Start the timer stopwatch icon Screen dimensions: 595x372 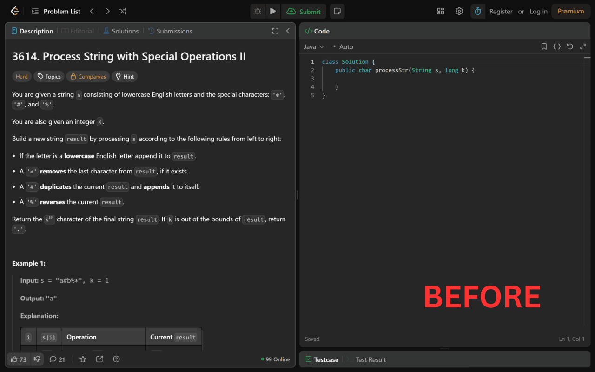(x=477, y=11)
